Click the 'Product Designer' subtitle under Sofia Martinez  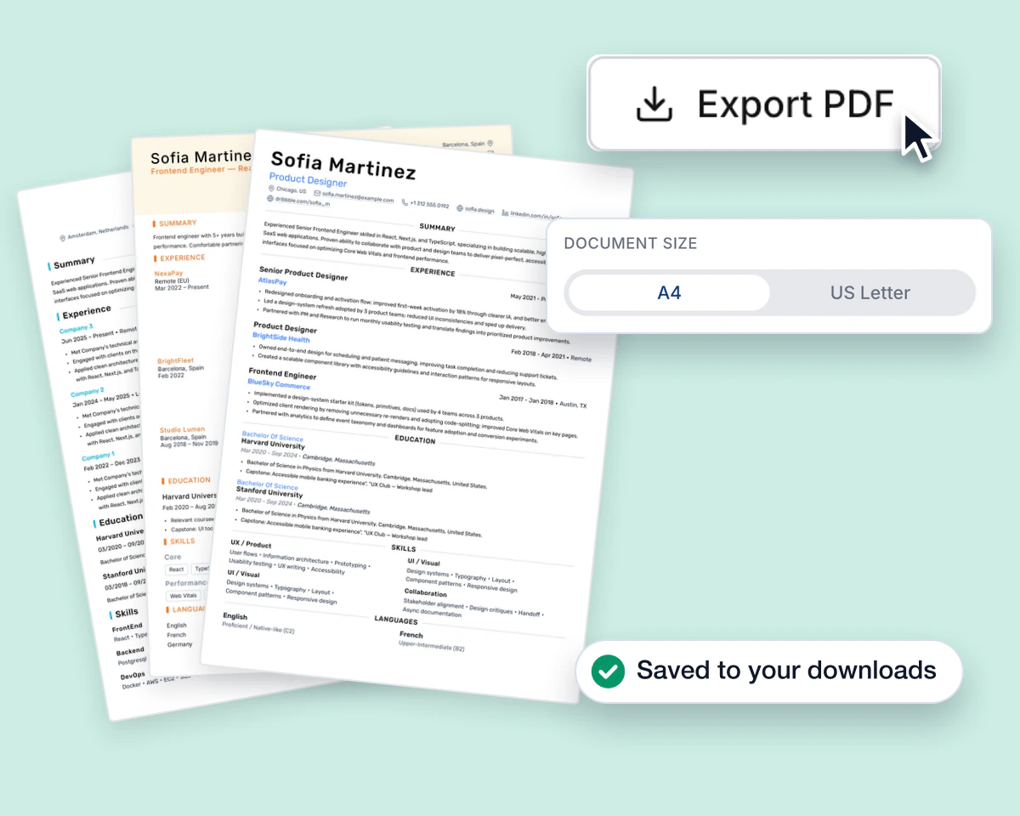(x=308, y=179)
